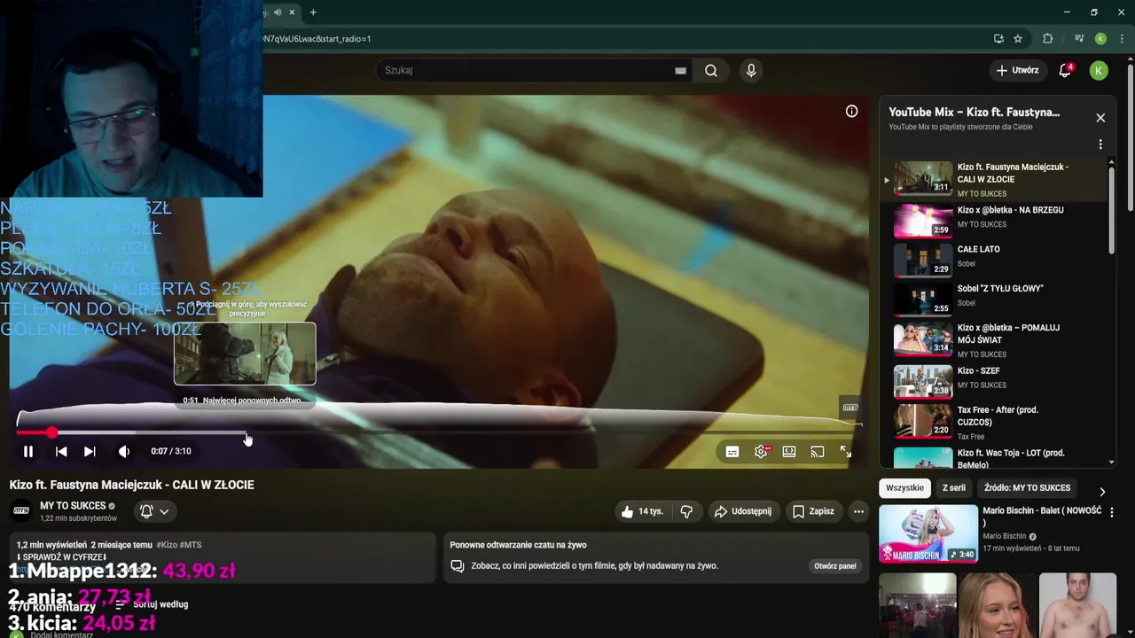
Task: Click the playlist panel scrollbar thumb
Action: click(1112, 208)
